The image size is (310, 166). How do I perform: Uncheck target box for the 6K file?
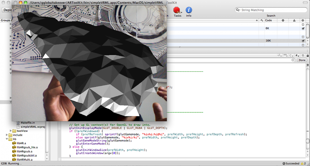point(303,28)
